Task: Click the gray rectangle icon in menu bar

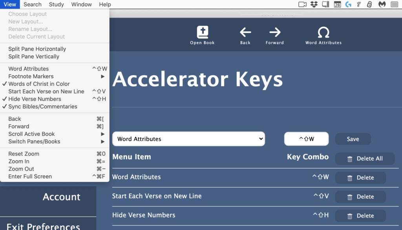Action: [394, 4]
